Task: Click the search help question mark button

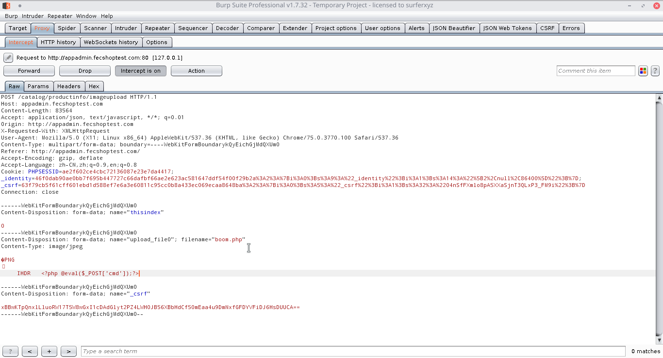Action: [10, 351]
